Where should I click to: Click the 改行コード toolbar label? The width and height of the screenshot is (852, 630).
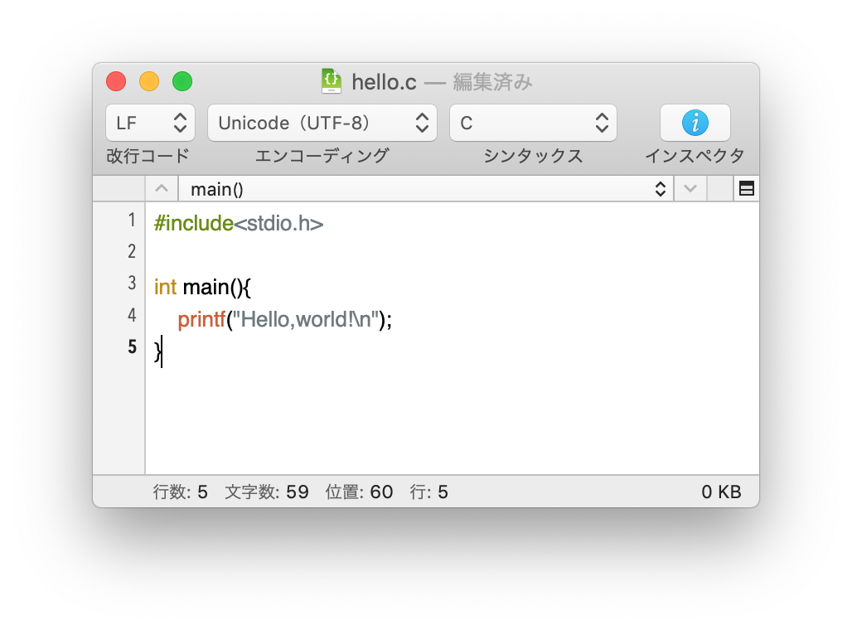148,156
